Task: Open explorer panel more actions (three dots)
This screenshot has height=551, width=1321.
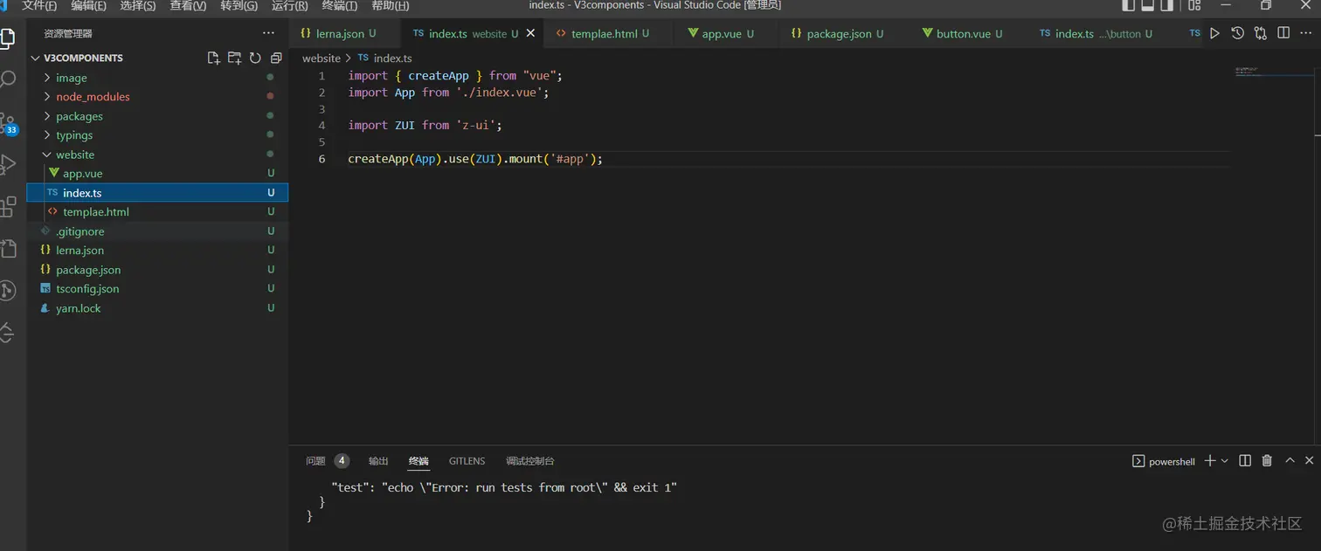Action: tap(268, 33)
